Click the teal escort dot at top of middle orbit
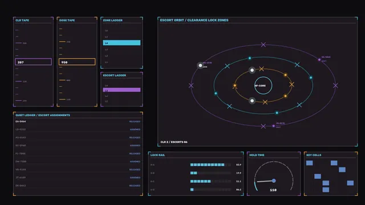Screen dimensions: 365x205 [x=250, y=58]
